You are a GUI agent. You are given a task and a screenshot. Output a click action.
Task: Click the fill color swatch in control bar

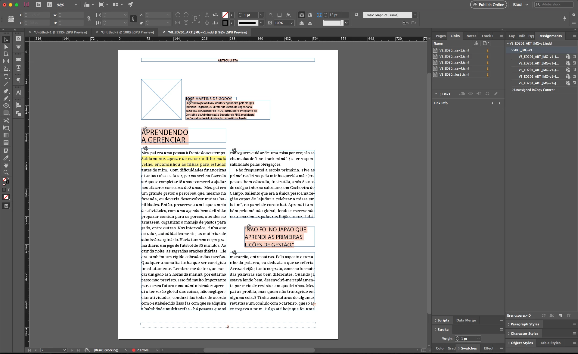click(225, 15)
